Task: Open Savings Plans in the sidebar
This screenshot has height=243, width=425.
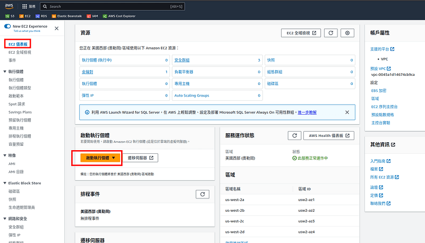Action: click(20, 112)
